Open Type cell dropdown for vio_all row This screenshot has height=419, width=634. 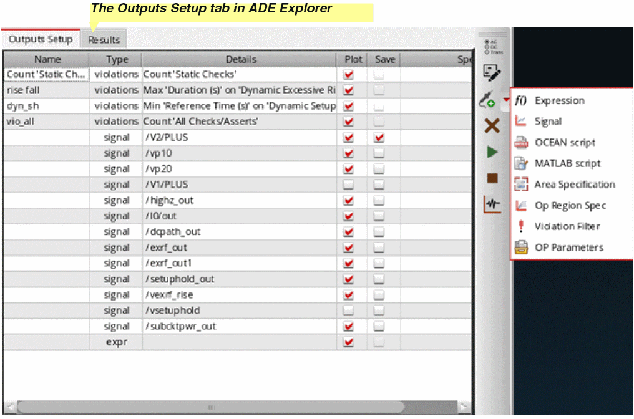pyautogui.click(x=116, y=122)
